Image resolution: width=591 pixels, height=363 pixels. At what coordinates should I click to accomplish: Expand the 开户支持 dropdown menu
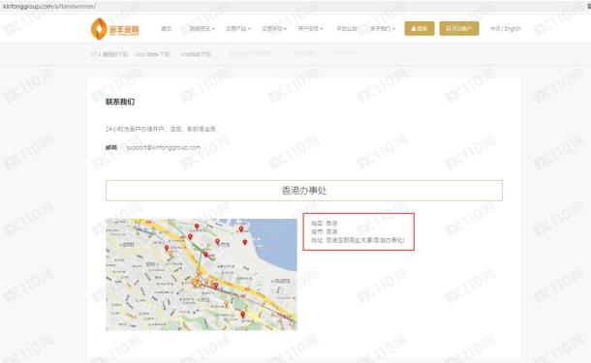click(x=310, y=29)
